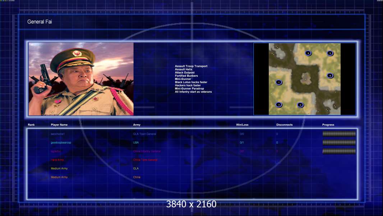This screenshot has height=216, width=383.
Task: Click the disconnects value in goodcopbearcop row
Action: [277, 143]
